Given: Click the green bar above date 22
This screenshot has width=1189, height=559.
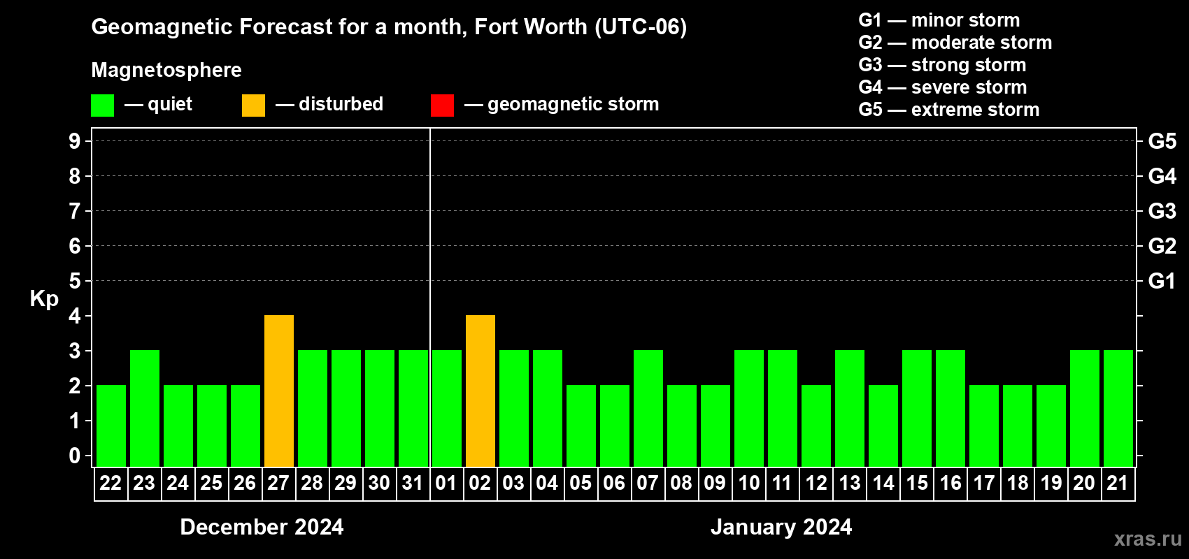Looking at the screenshot, I should tap(111, 426).
